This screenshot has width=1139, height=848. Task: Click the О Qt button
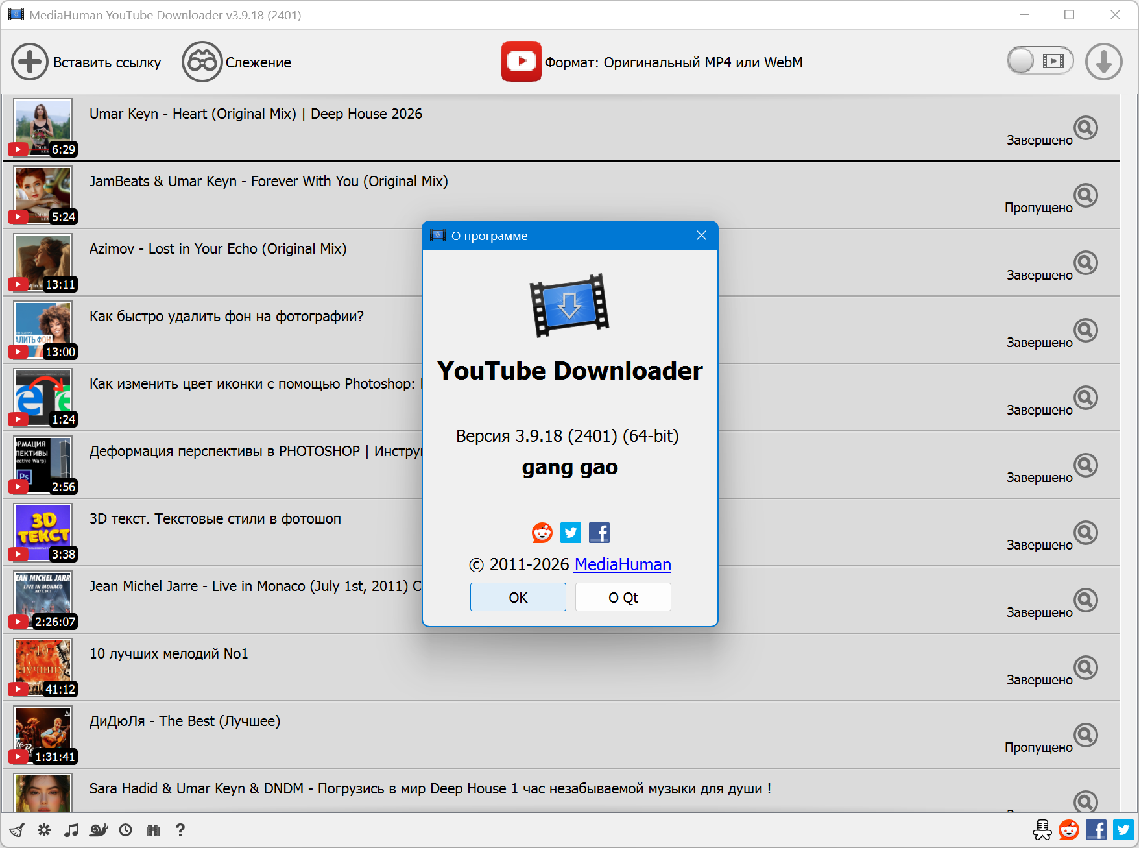coord(623,597)
